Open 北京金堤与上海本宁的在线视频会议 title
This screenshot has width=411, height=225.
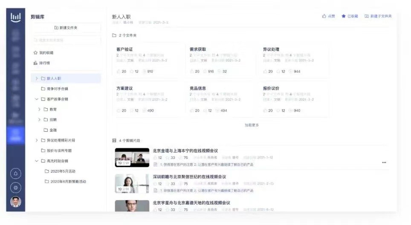[185, 150]
